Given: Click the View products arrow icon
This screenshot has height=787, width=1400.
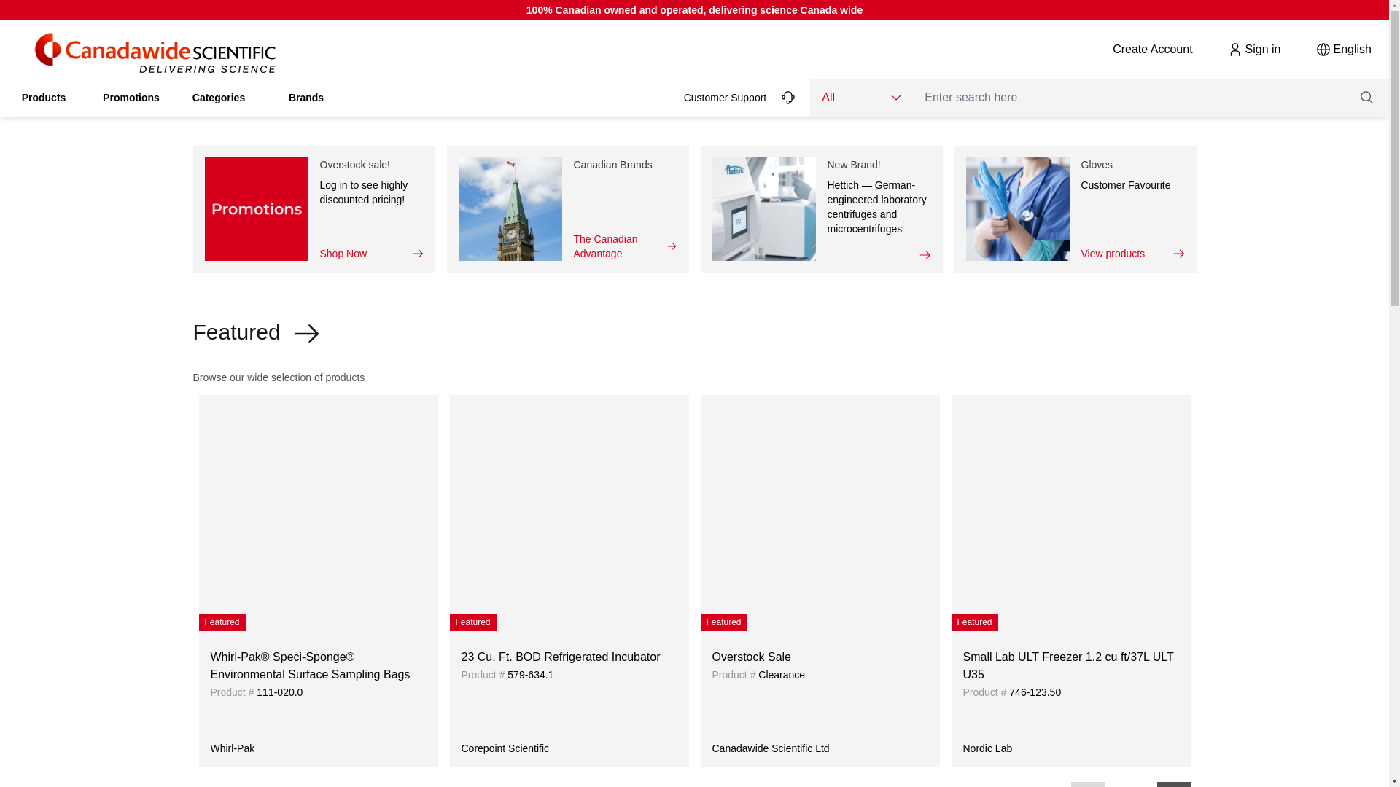Looking at the screenshot, I should (1179, 254).
